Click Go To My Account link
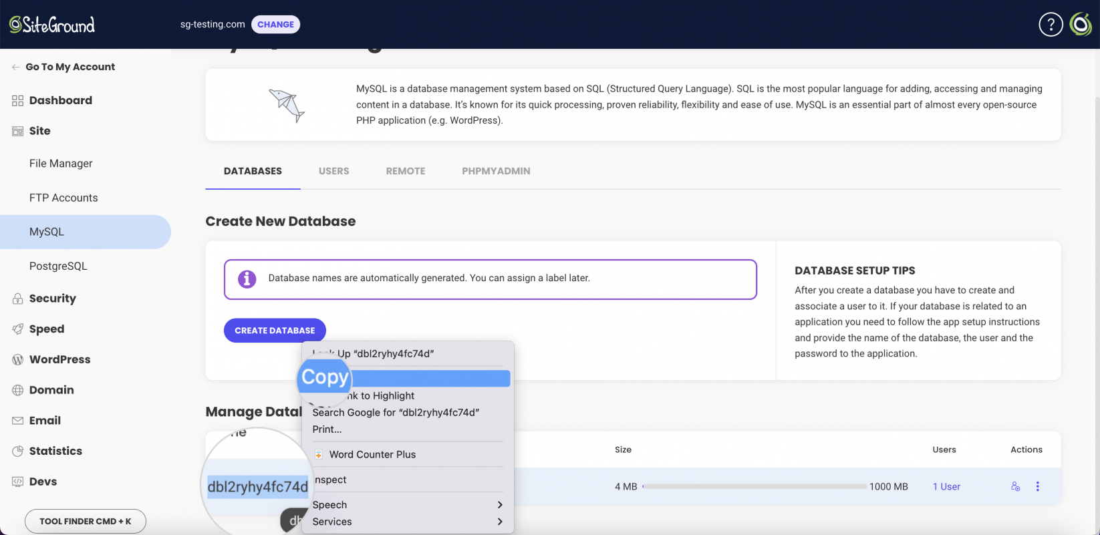The image size is (1100, 535). click(70, 67)
